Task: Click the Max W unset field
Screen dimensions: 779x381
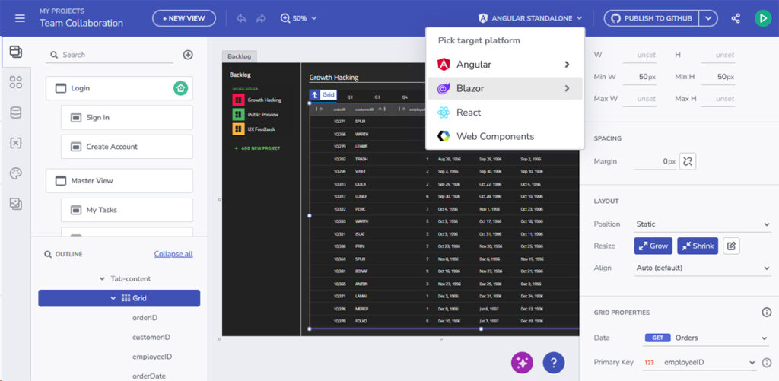Action: (x=639, y=99)
